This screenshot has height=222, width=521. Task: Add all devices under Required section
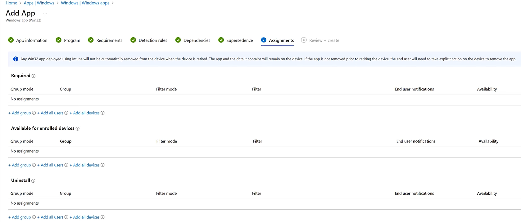(84, 113)
